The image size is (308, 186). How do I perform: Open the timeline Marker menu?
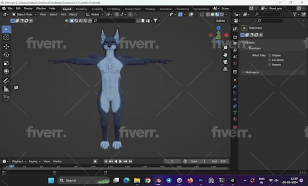[x=58, y=161]
